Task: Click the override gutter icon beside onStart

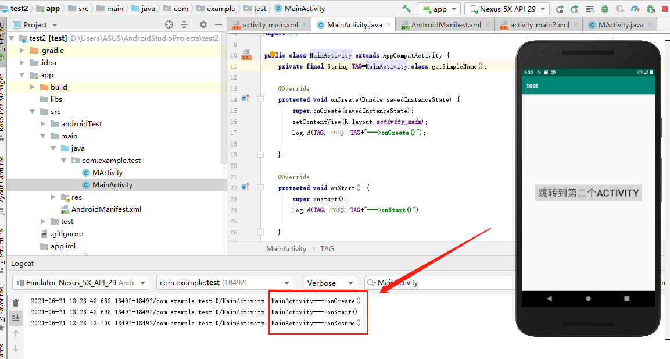Action: [x=245, y=187]
